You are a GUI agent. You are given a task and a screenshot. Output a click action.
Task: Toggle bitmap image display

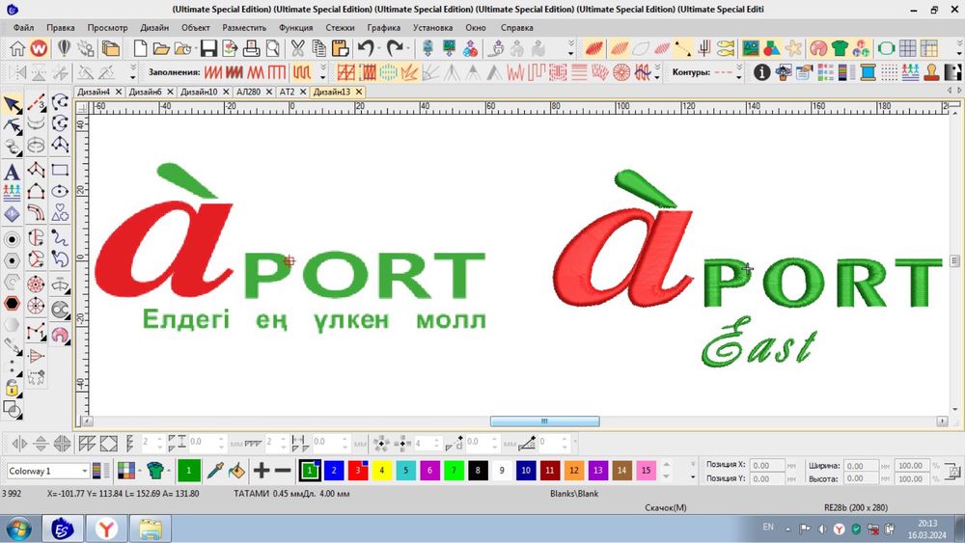click(x=751, y=48)
